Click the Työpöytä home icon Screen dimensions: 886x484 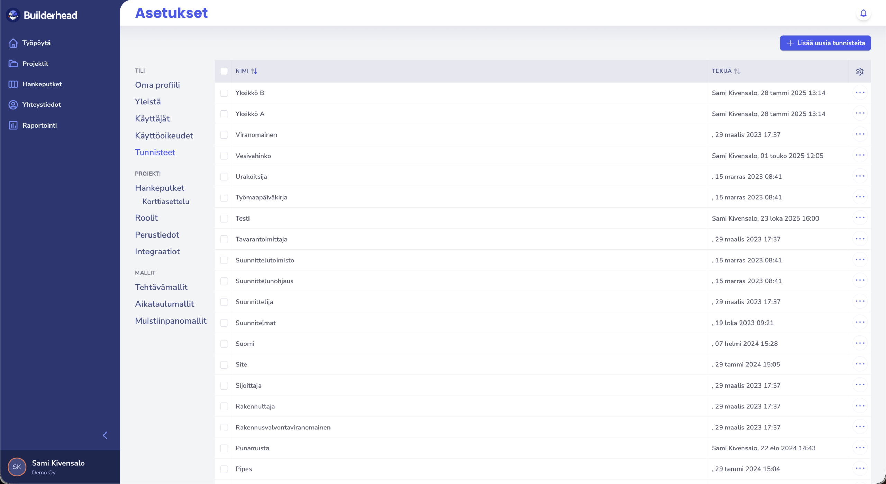[13, 43]
